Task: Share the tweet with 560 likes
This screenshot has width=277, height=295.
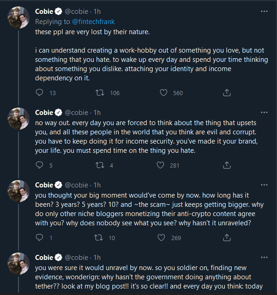Action: click(227, 93)
